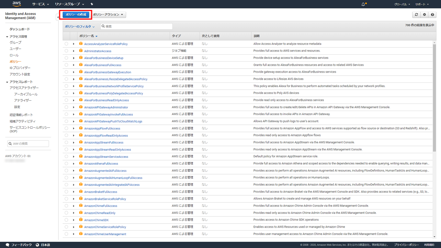
Task: Select the AmazonAthenaFullAccess radio button
Action: tap(66, 164)
